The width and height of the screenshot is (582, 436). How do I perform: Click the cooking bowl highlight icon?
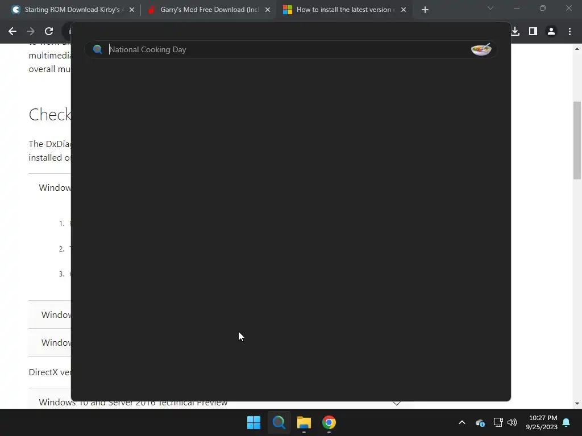pos(481,49)
